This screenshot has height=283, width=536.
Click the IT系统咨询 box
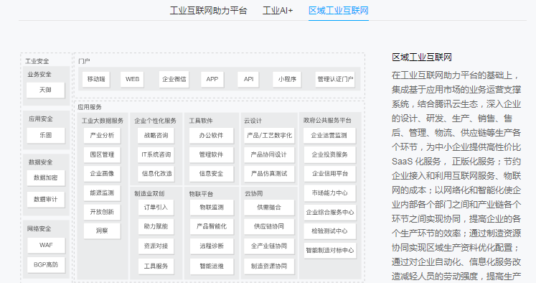(x=156, y=154)
